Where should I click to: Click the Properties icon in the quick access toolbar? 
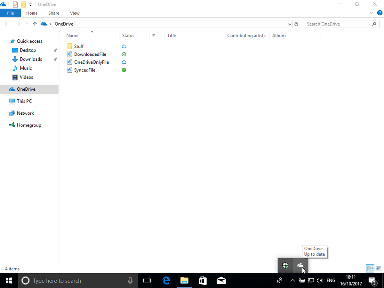click(x=15, y=4)
